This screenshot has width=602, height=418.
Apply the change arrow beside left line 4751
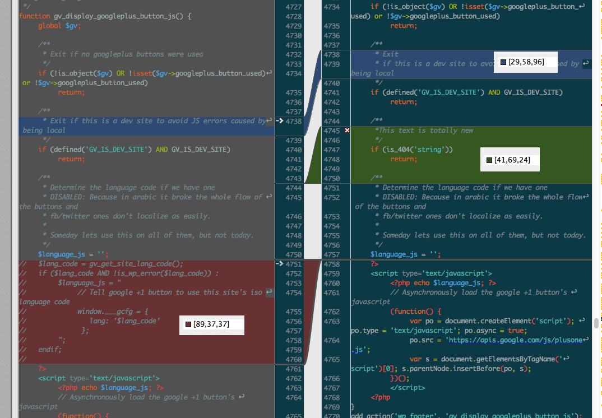[x=280, y=264]
